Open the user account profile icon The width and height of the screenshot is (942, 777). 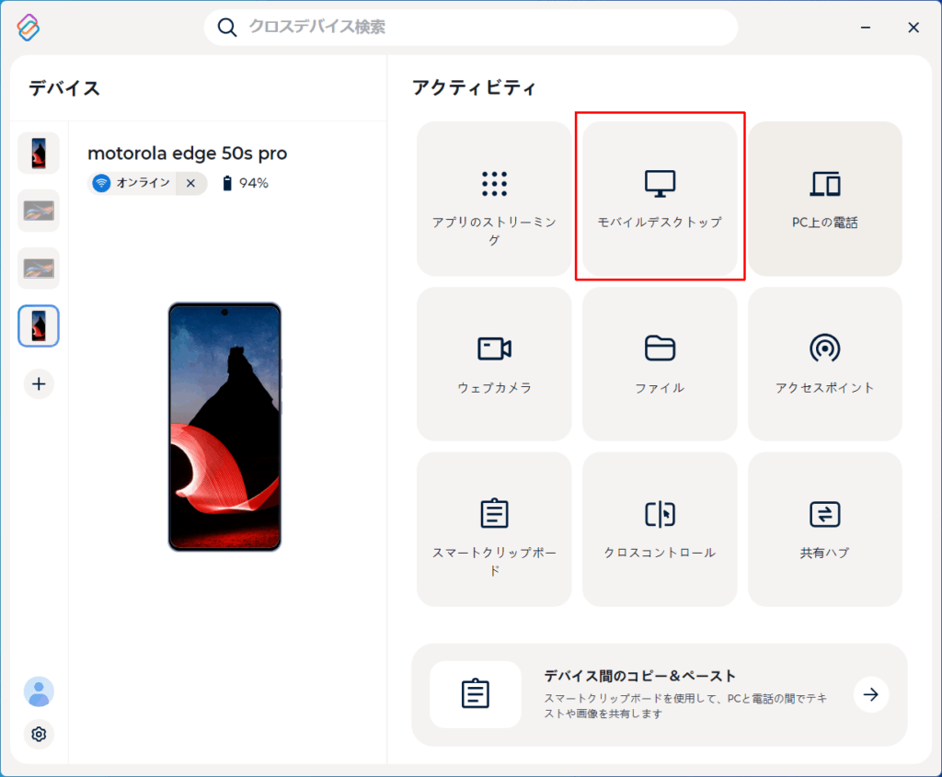(x=39, y=691)
